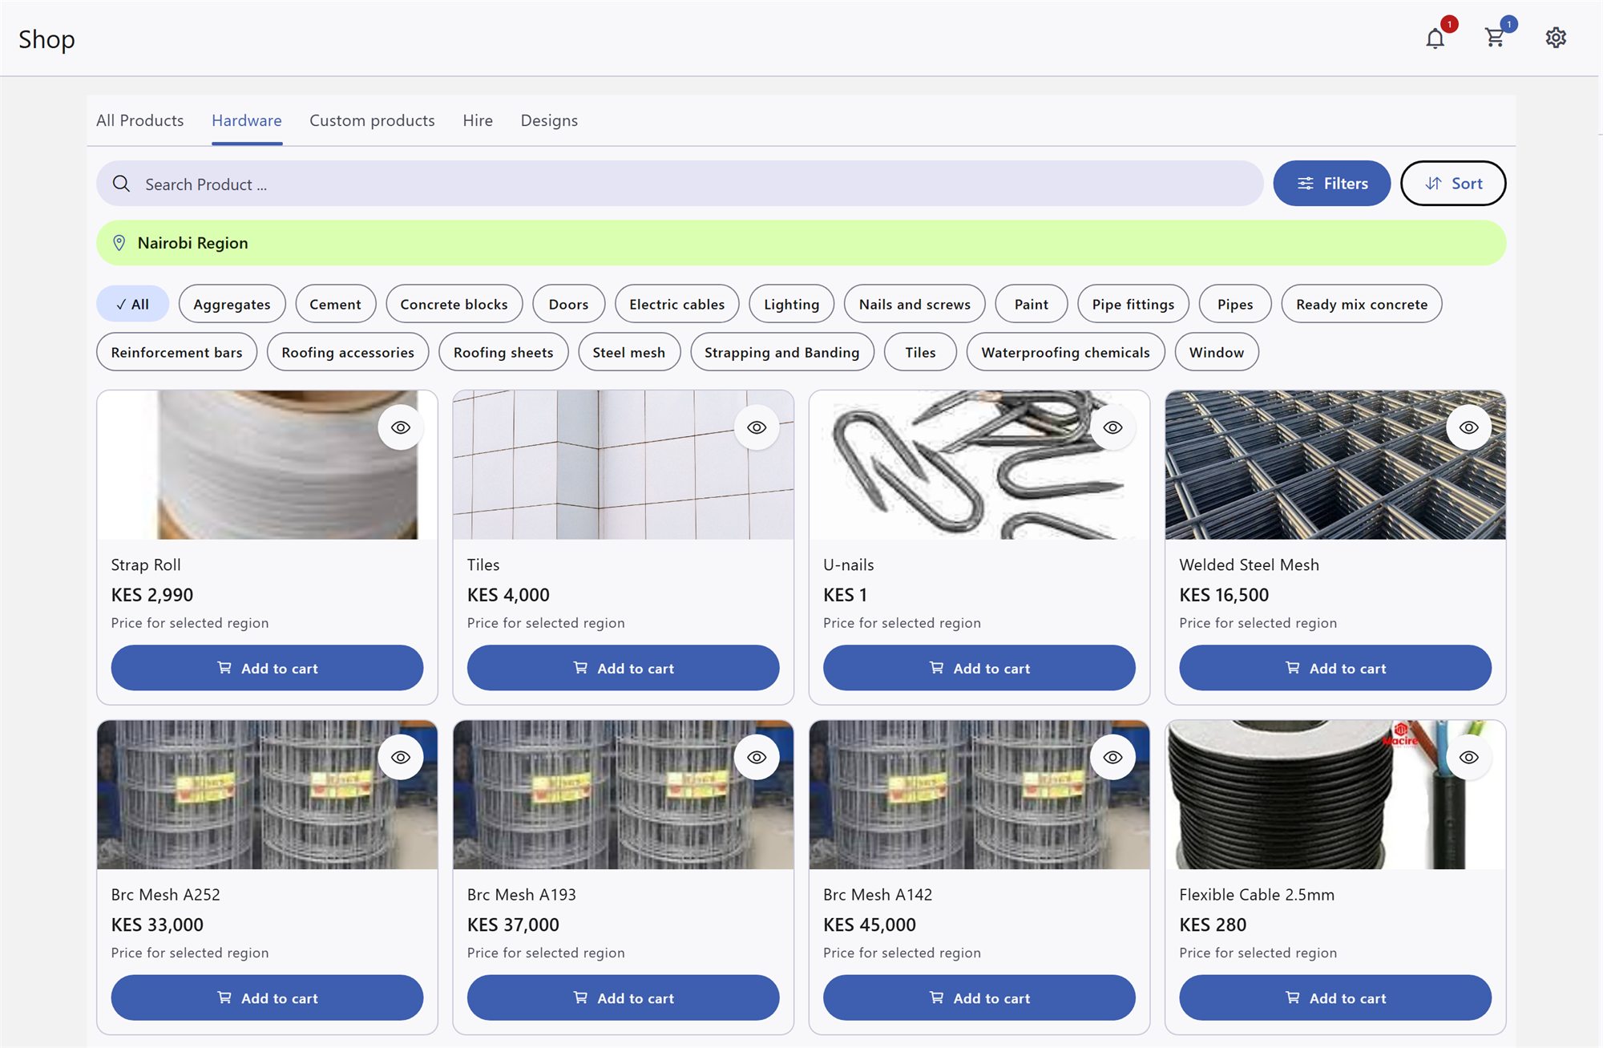Add Tiles to cart
Screen dimensions: 1603x1048
[623, 668]
